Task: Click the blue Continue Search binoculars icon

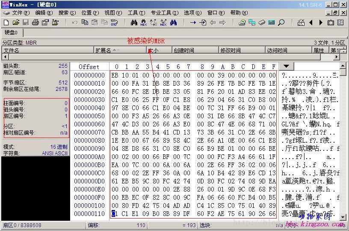Action: coord(173,23)
